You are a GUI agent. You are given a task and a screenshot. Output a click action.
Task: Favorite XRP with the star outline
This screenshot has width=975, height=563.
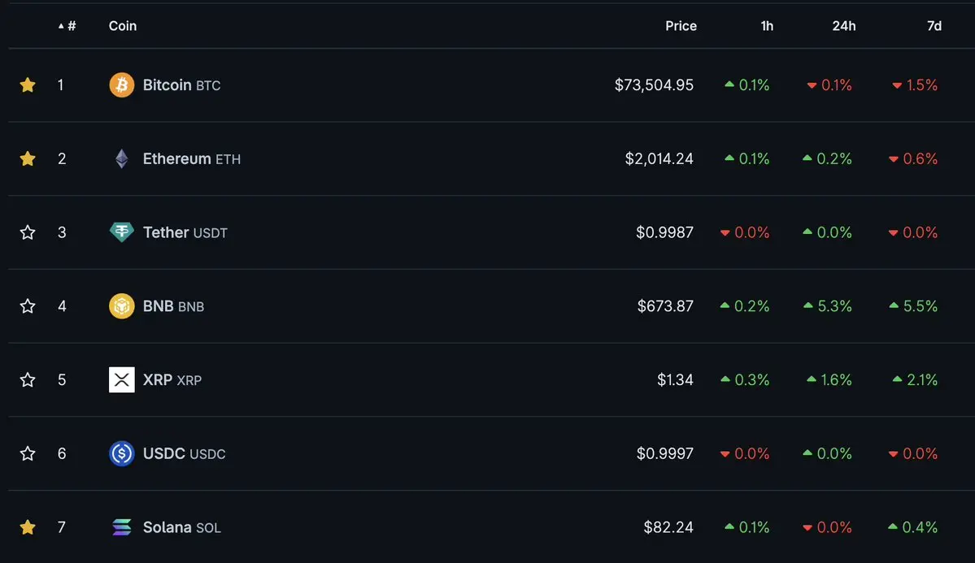(x=28, y=379)
